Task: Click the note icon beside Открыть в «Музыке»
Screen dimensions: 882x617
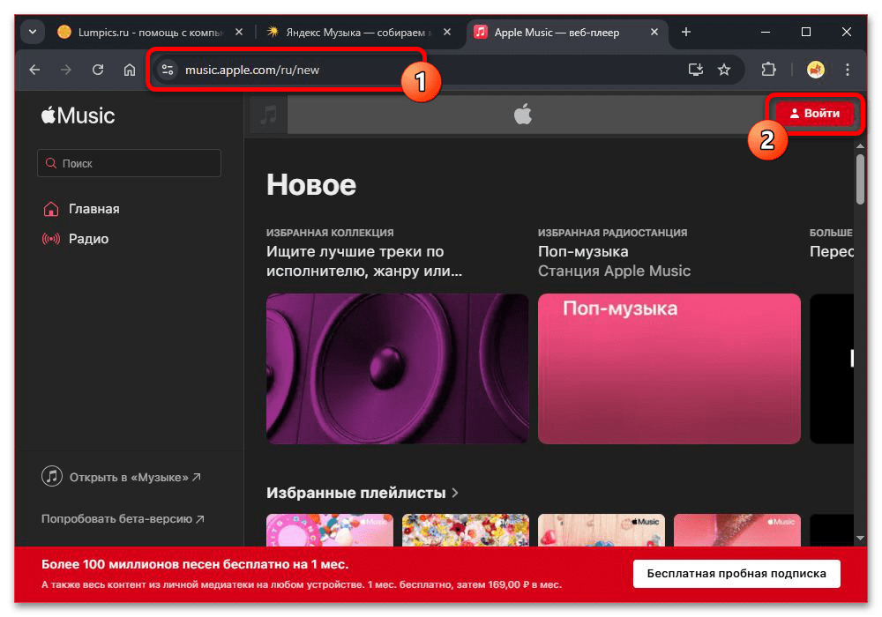Action: click(x=51, y=475)
